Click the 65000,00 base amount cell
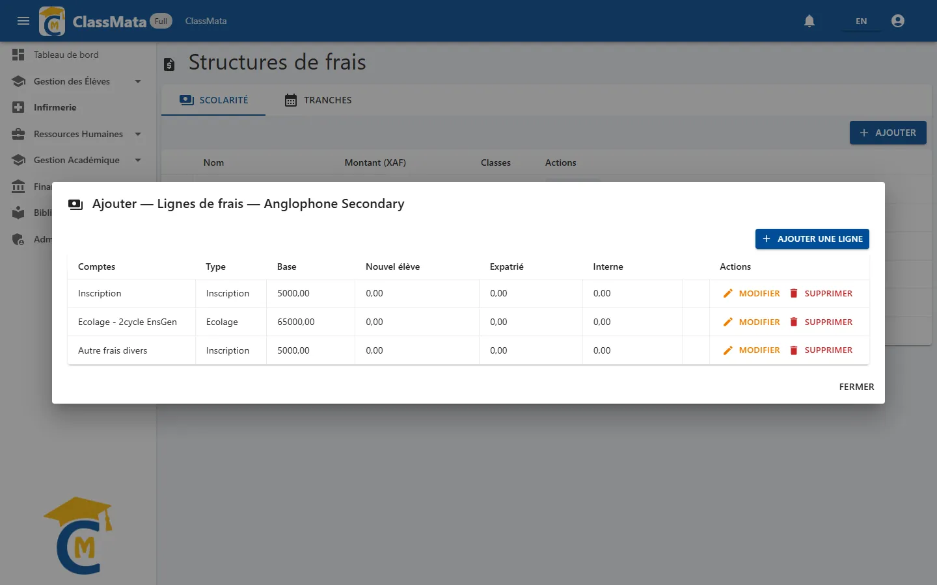This screenshot has width=937, height=585. click(x=310, y=322)
